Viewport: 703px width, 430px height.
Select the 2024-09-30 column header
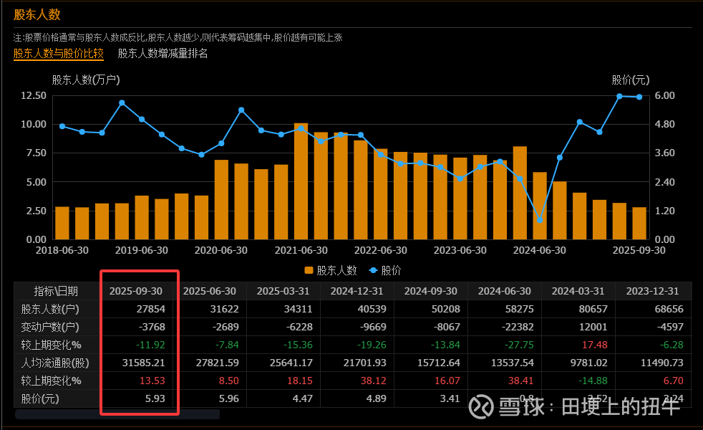pos(430,291)
